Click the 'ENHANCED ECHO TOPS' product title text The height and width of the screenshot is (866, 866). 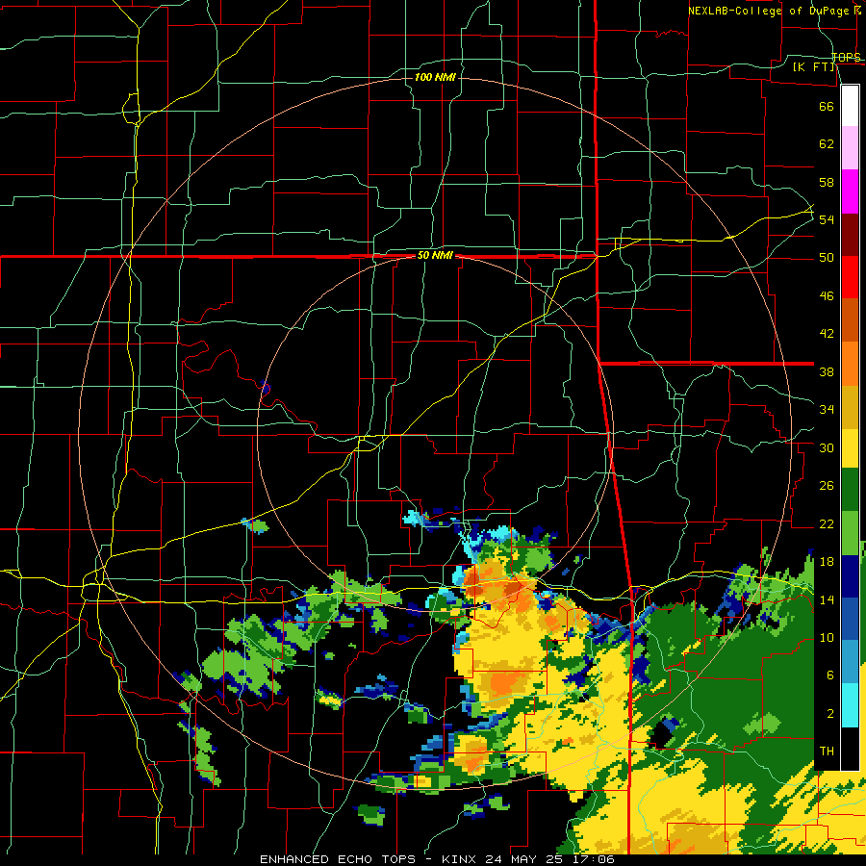(338, 859)
